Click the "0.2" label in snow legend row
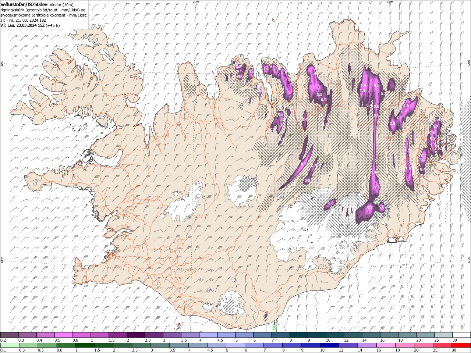 (x=3, y=340)
